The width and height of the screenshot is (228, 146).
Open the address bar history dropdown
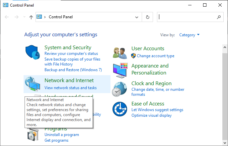[x=137, y=17]
